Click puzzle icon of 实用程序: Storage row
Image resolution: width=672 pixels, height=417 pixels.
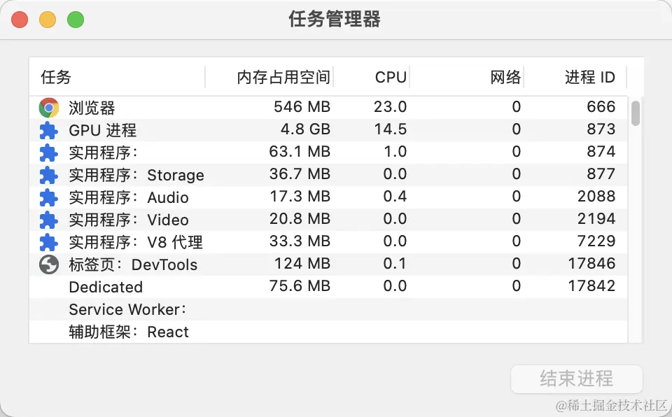click(x=48, y=175)
